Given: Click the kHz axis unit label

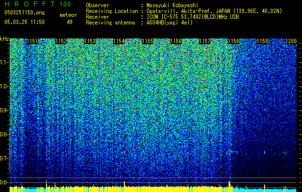Looking at the screenshot, I should point(4,39).
